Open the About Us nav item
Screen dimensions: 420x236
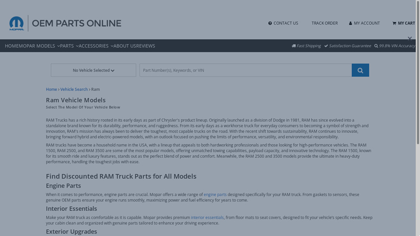[x=125, y=46]
